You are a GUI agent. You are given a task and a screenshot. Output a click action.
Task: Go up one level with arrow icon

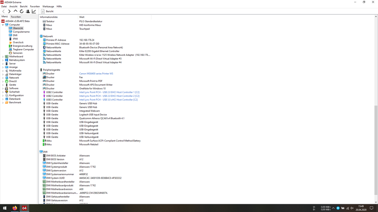click(x=15, y=11)
